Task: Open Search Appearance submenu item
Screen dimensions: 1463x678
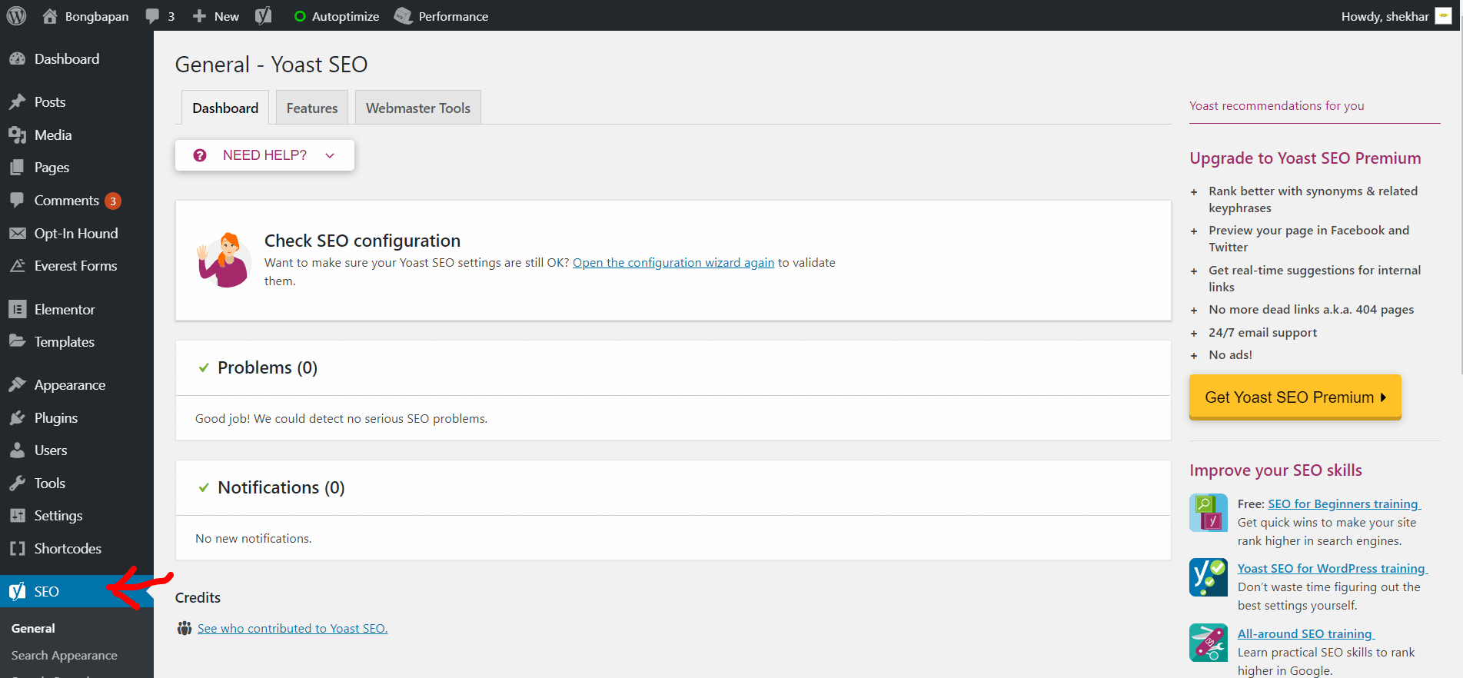Action: pyautogui.click(x=65, y=656)
